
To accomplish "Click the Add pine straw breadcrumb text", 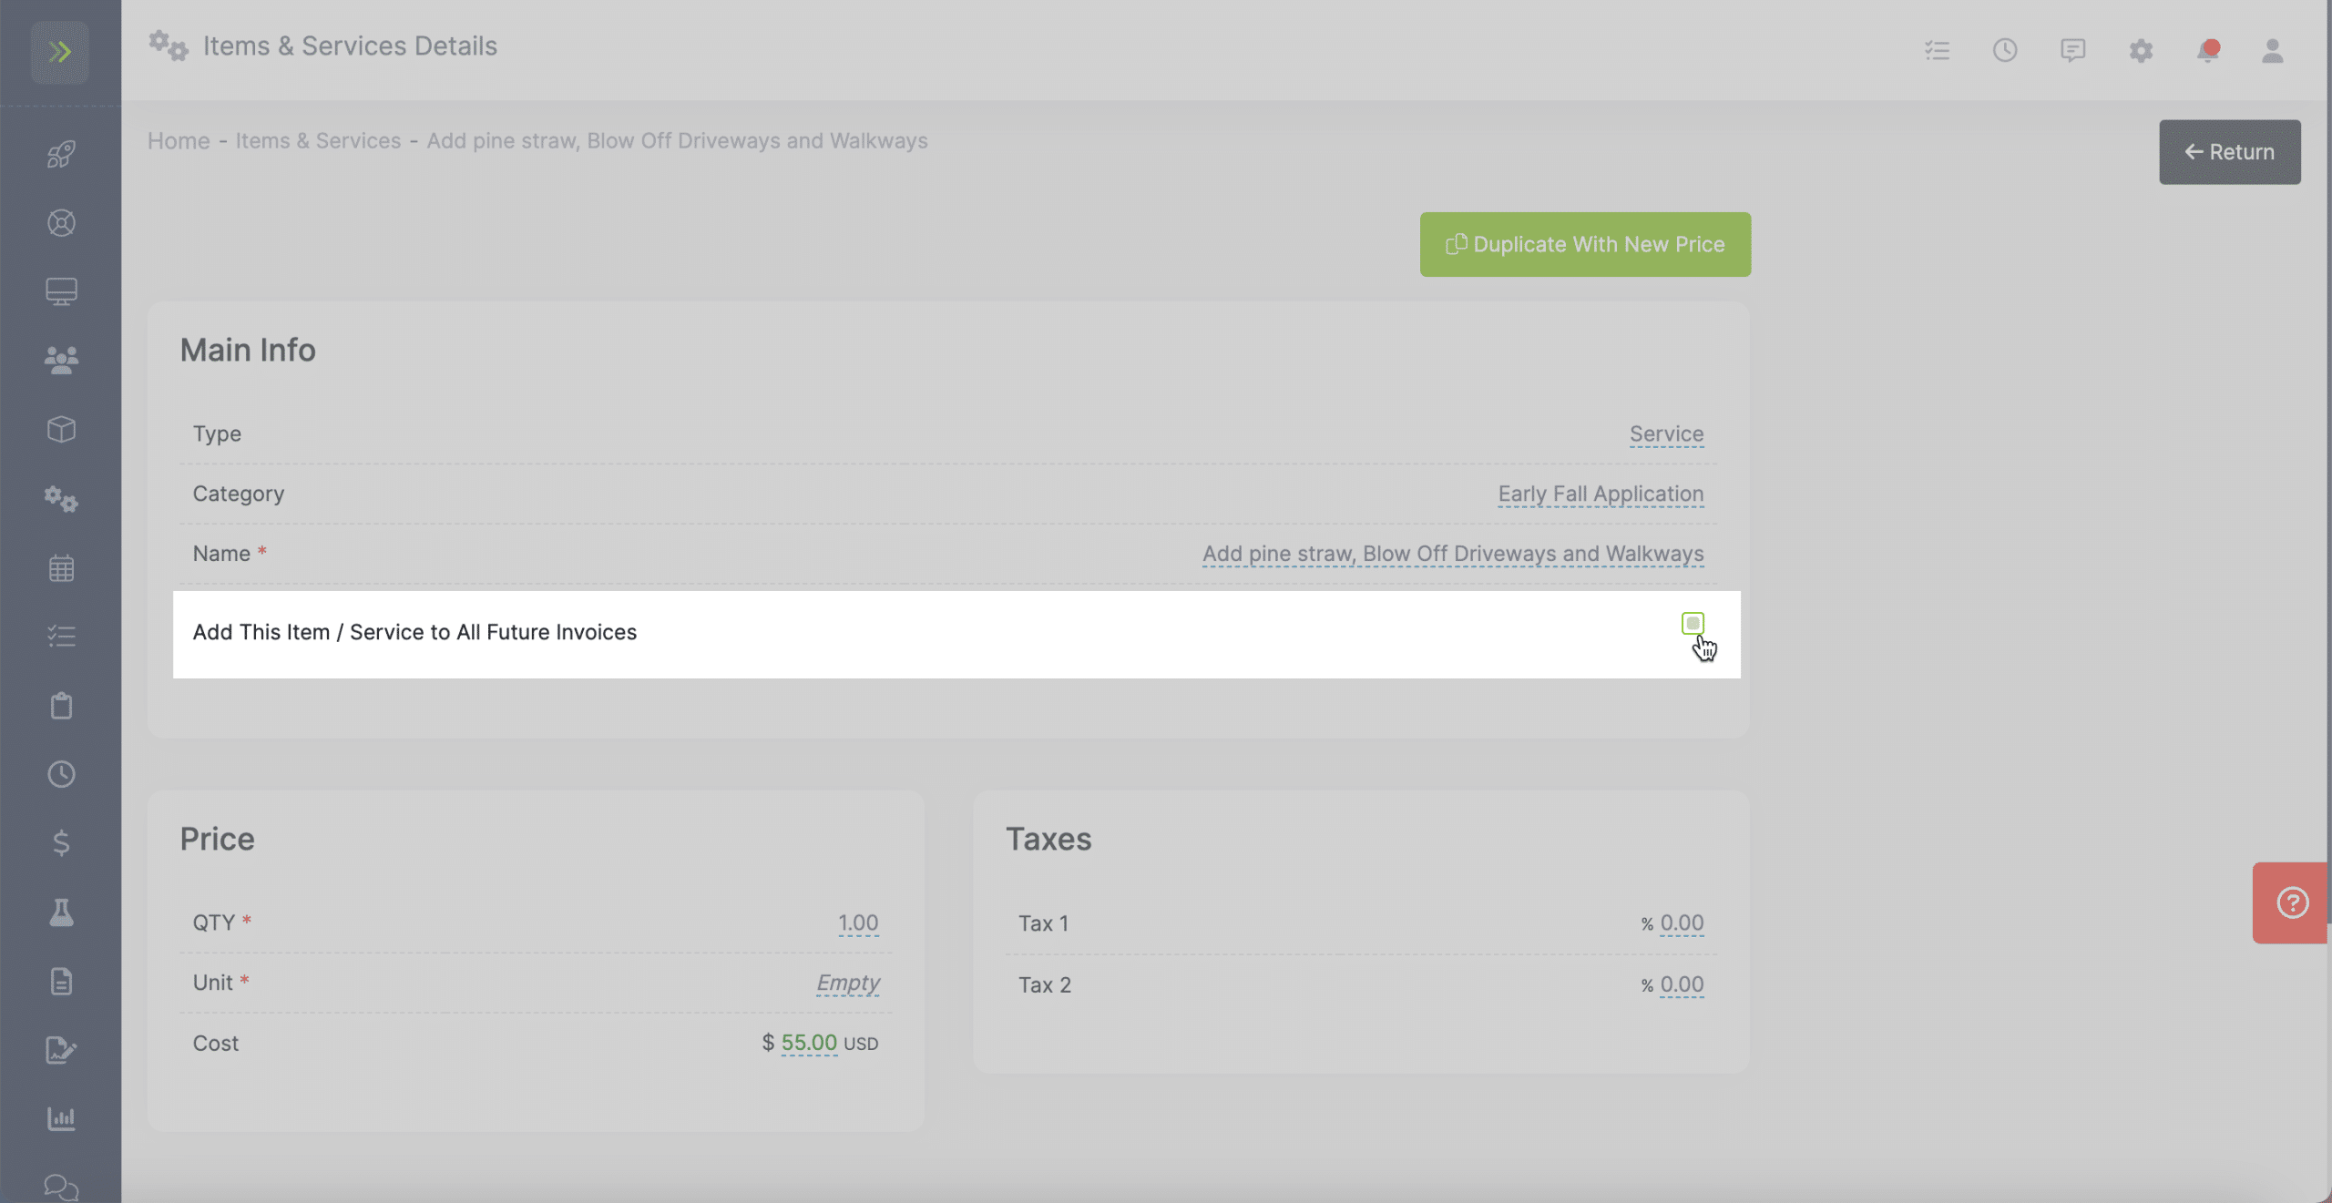I will point(677,140).
